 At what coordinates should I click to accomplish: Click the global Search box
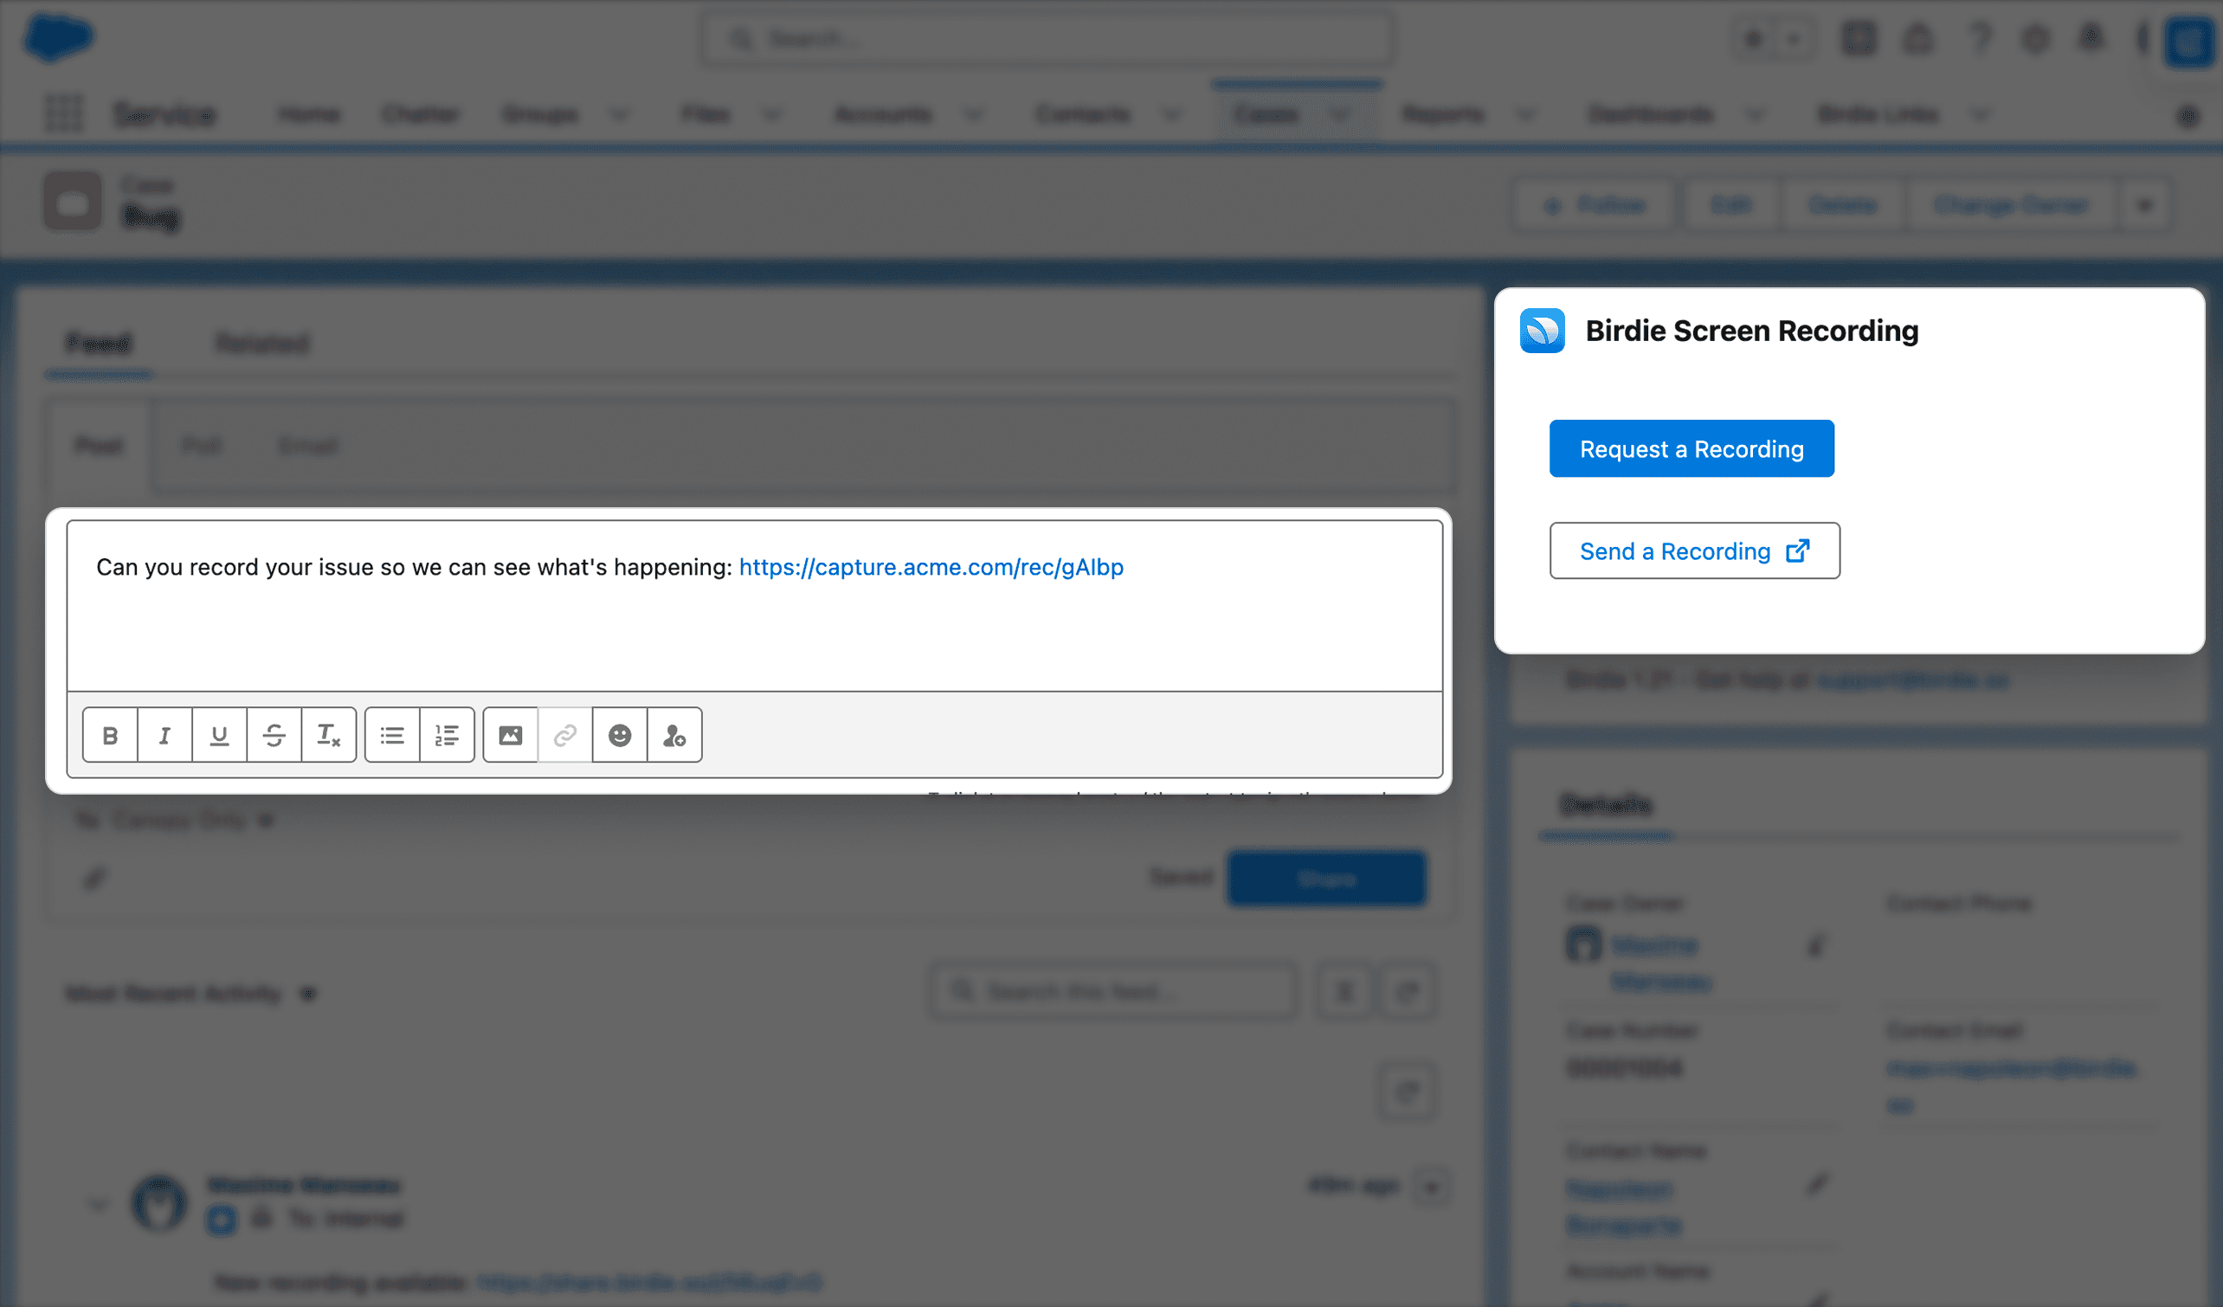pyautogui.click(x=1047, y=39)
